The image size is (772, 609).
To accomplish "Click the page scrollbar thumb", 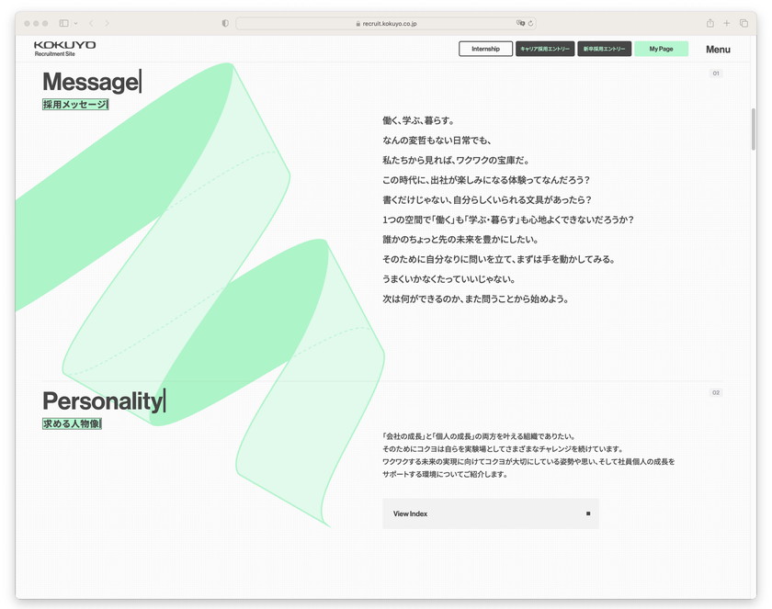I will point(753,129).
